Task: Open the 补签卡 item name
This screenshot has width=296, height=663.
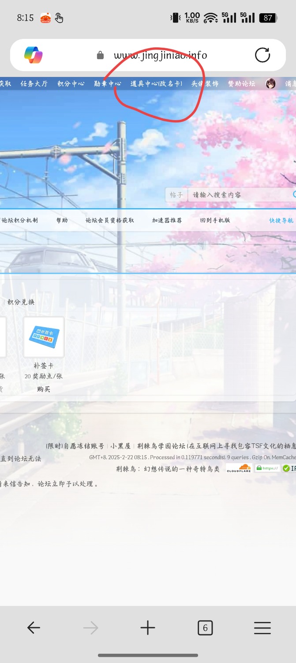Action: 44,366
